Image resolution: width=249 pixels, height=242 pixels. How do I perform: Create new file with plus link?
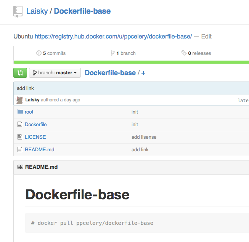(143, 73)
